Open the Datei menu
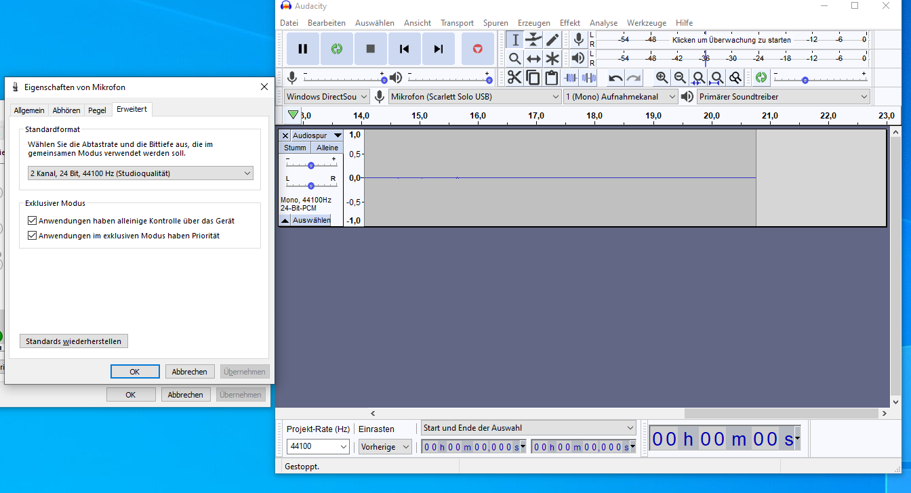 289,23
